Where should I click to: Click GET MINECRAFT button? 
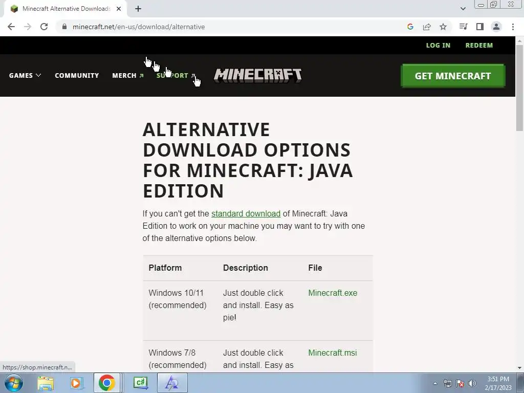point(453,76)
